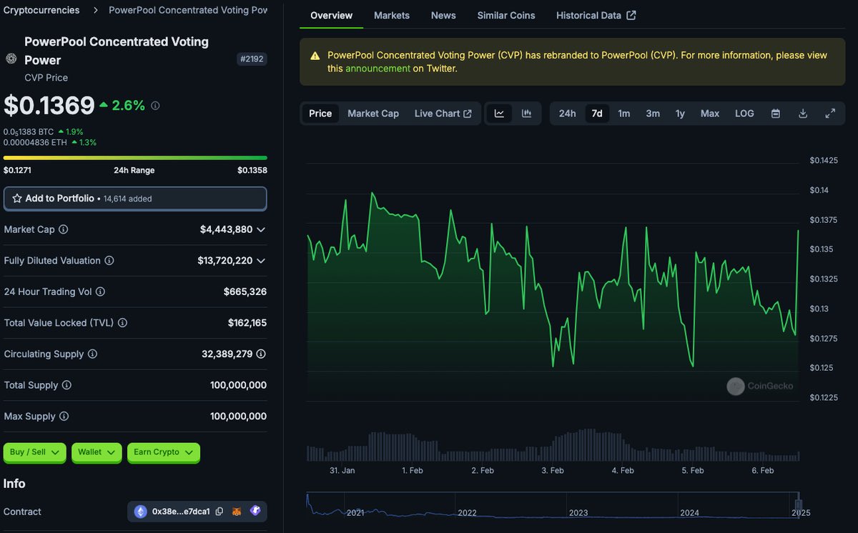Screen dimensions: 858x533
Task: Open the Earn Crypto dropdown
Action: [x=164, y=452]
